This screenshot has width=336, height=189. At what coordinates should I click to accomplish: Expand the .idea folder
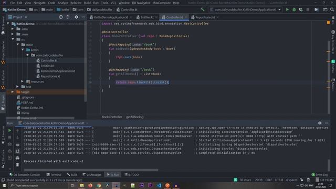[x=13, y=29]
